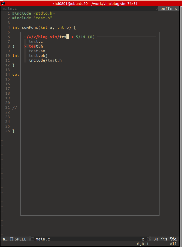This screenshot has width=182, height=247.
Task: Toggle the red selection arrow beside test.h
Action: (25, 46)
